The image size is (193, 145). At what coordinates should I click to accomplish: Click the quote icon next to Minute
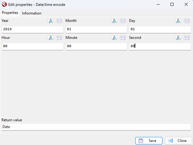tap(123, 38)
